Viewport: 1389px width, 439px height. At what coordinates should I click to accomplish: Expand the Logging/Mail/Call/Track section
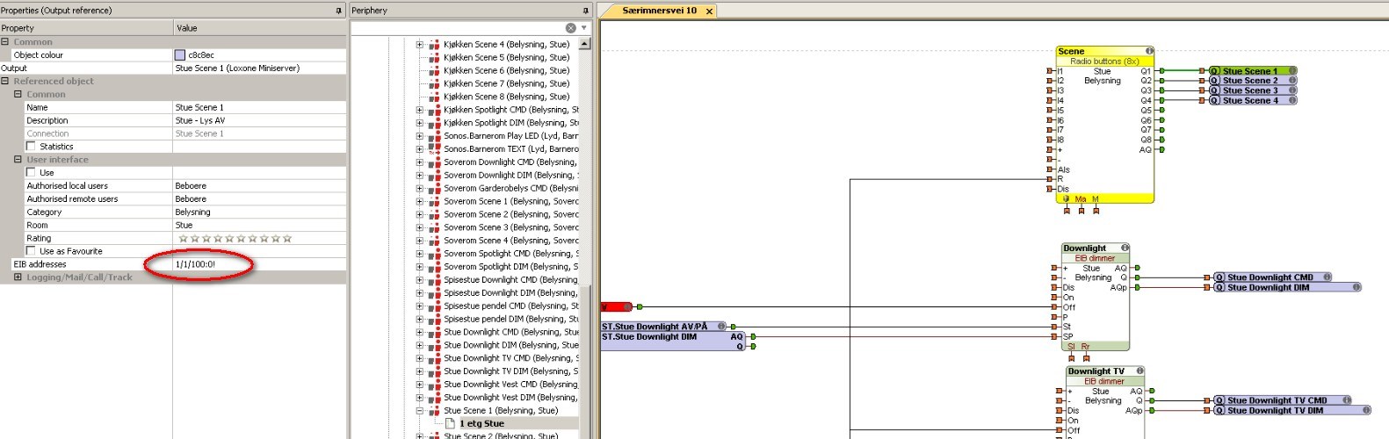click(18, 277)
